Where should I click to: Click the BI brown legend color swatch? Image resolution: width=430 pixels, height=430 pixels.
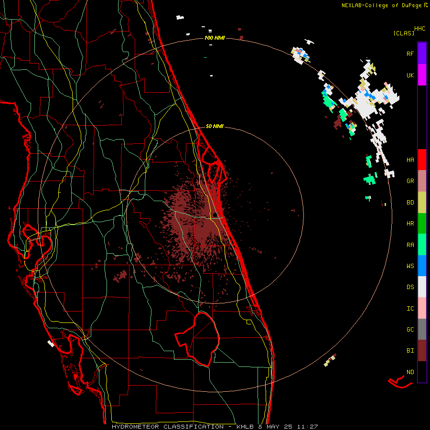[x=422, y=351]
